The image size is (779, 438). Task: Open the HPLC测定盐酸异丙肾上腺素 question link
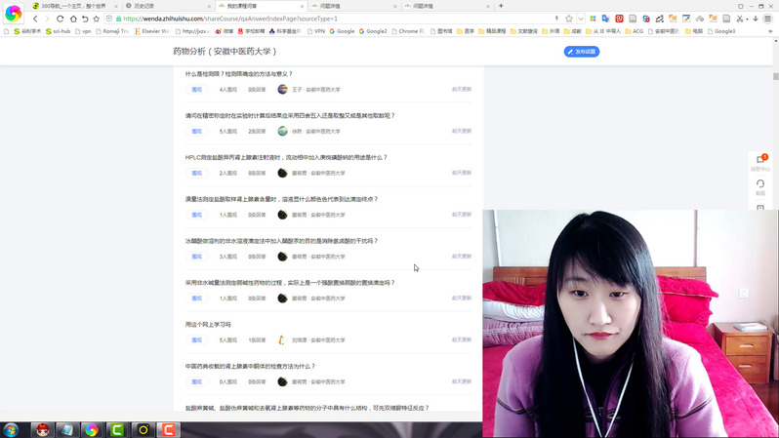(x=286, y=157)
